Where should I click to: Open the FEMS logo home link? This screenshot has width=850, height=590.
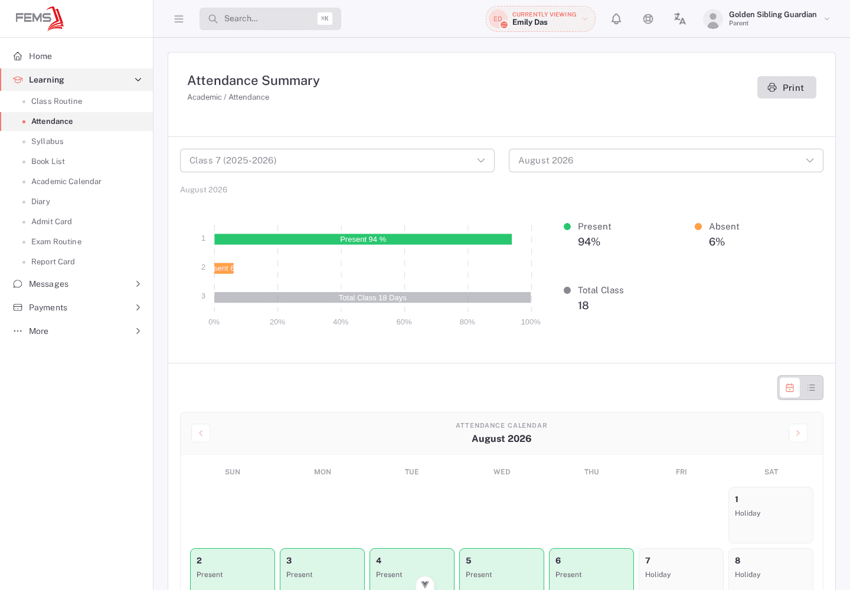click(40, 18)
